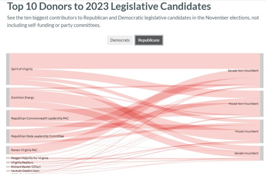Select Republican State Leadership Committee donor
266x174 pixels.
coord(37,136)
